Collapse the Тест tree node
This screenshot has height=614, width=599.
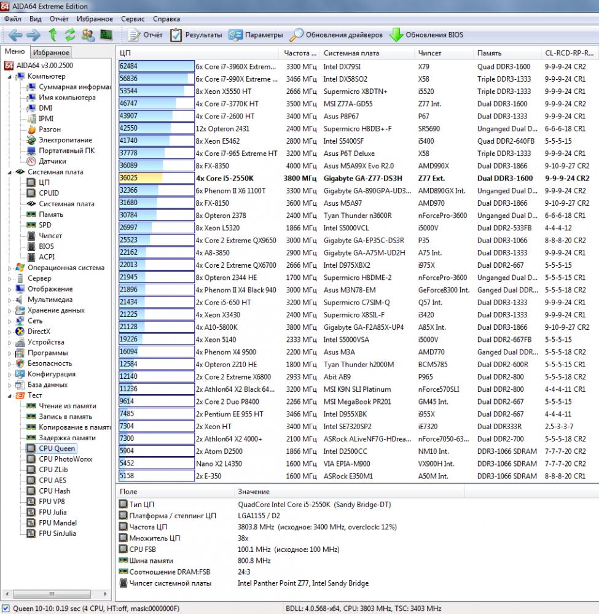tap(10, 396)
